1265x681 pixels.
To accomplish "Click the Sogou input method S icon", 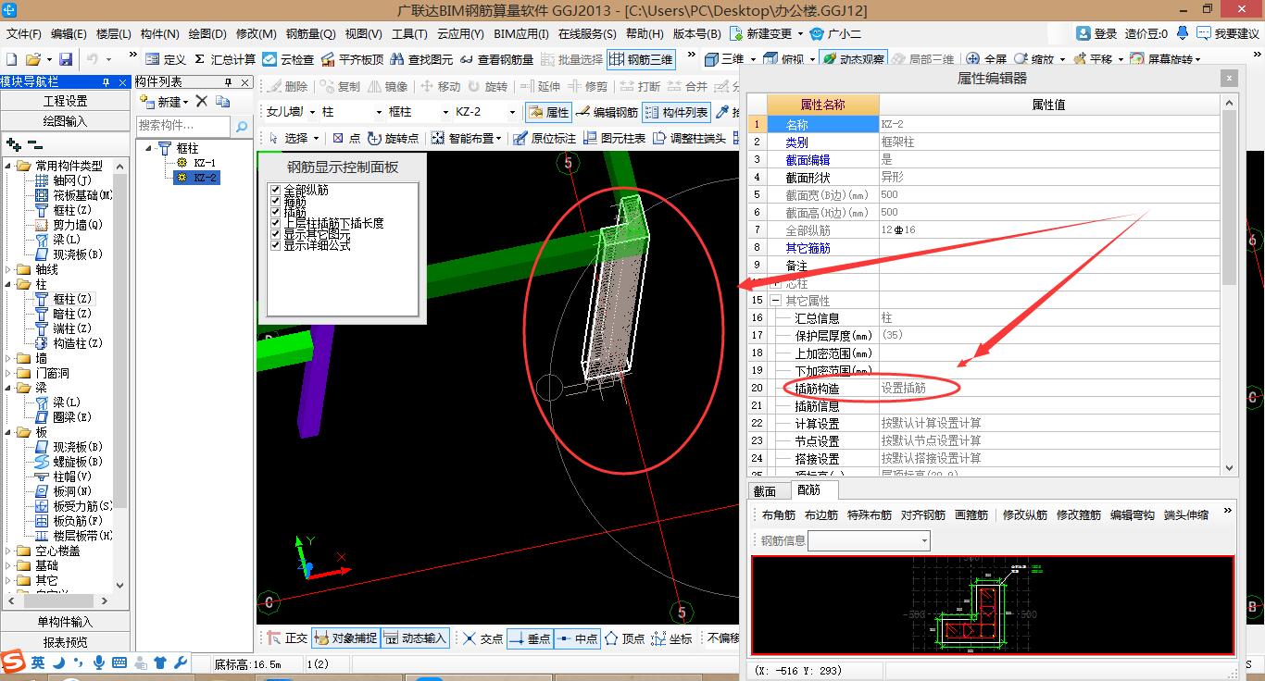I will click(13, 661).
